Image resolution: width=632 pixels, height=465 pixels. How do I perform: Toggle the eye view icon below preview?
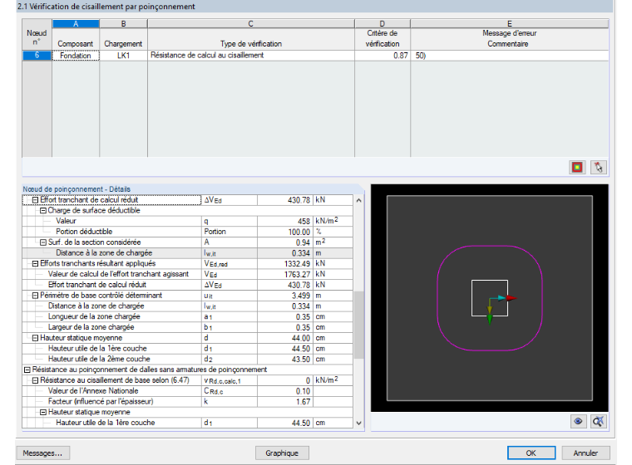578,422
